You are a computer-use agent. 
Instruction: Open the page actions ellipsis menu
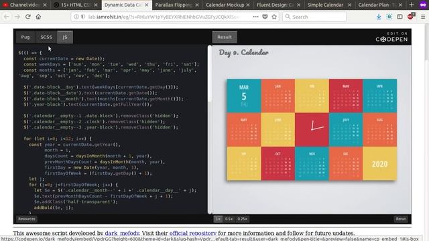coord(255,17)
